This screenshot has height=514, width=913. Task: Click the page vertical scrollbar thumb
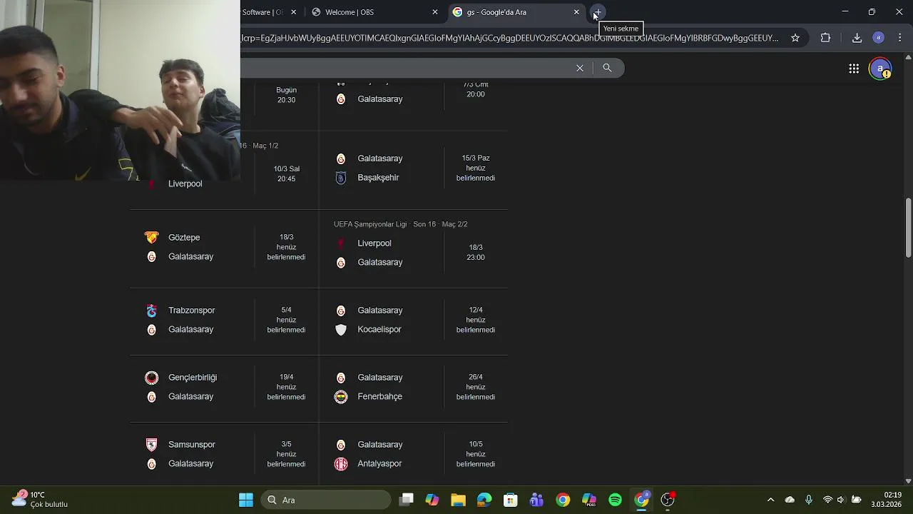coord(908,228)
